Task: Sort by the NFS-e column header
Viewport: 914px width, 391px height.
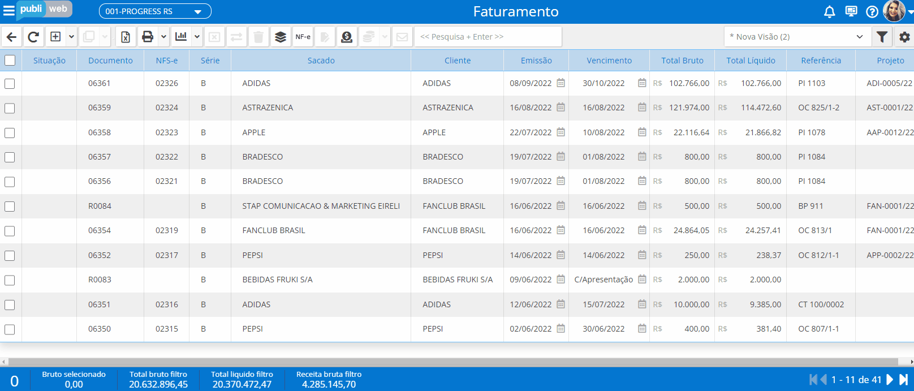Action: 167,61
